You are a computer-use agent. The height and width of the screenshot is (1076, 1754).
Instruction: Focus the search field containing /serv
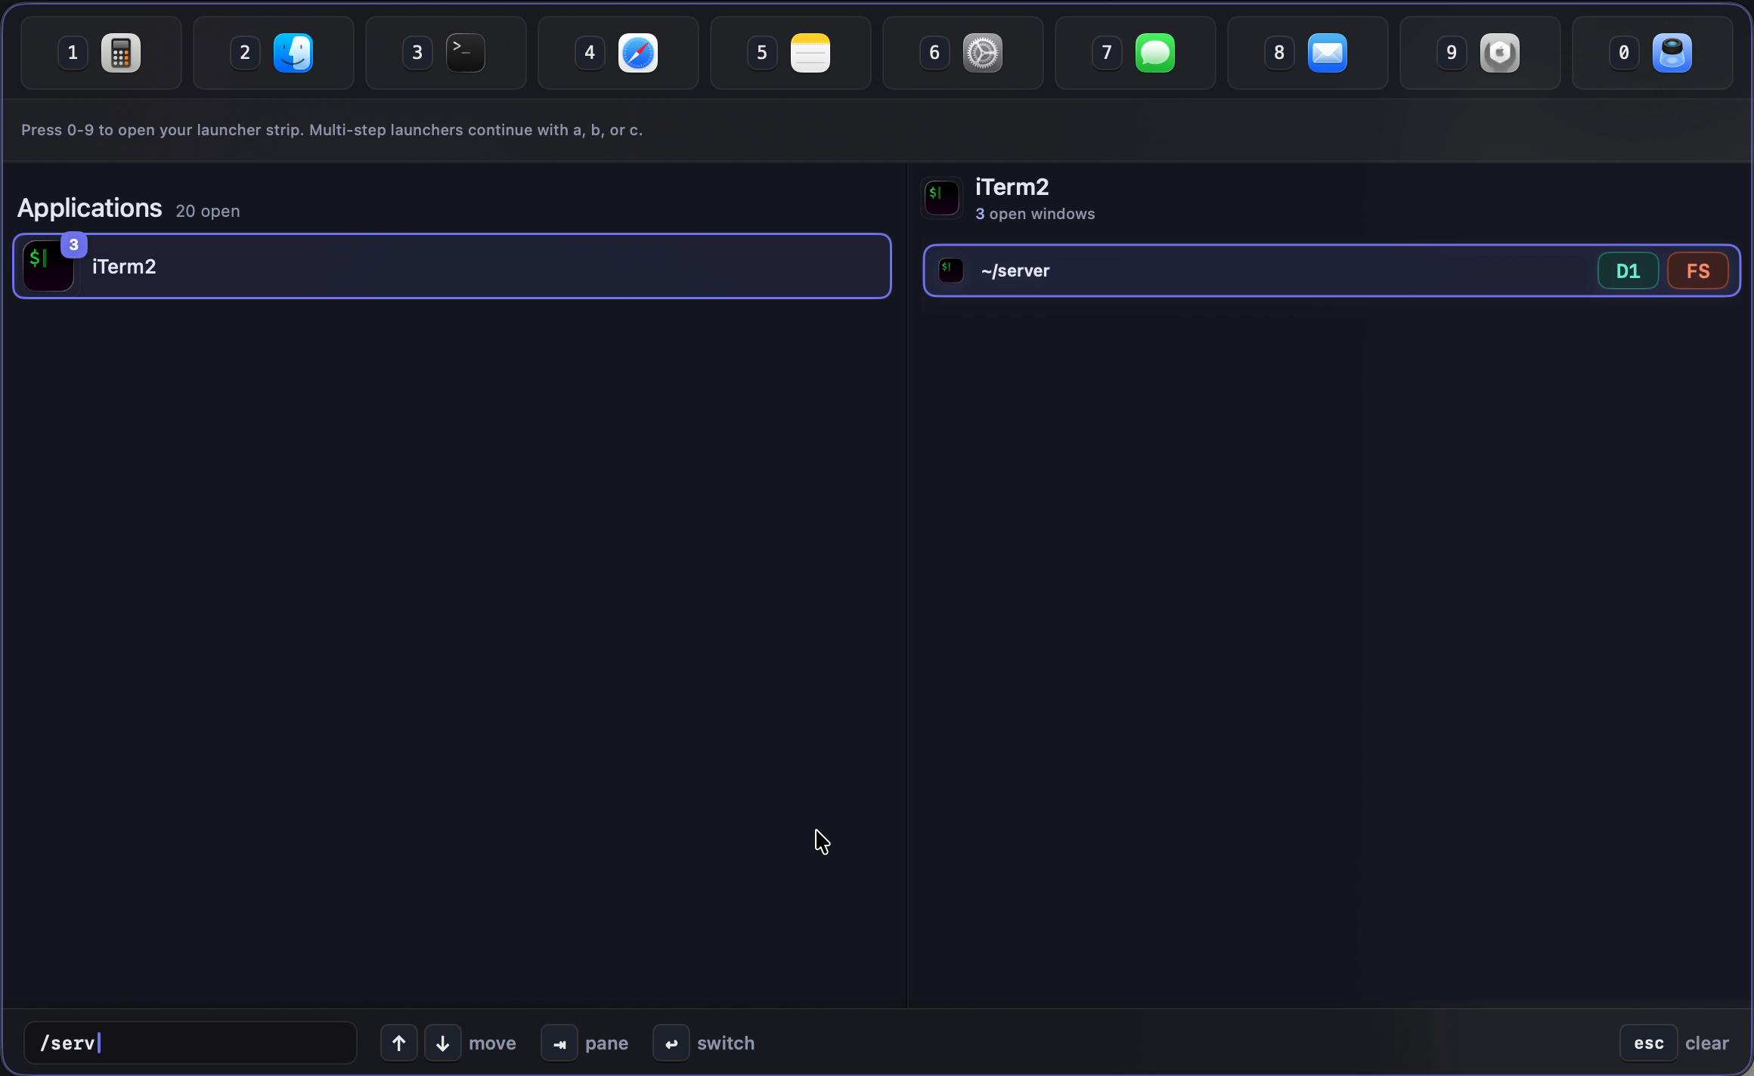(x=191, y=1043)
